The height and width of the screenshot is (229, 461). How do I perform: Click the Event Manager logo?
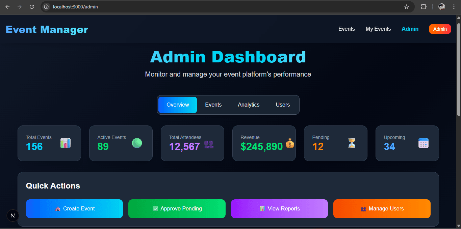click(47, 29)
